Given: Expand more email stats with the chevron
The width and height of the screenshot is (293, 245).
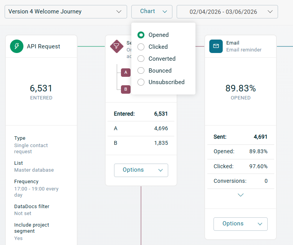Looking at the screenshot, I should [x=241, y=195].
